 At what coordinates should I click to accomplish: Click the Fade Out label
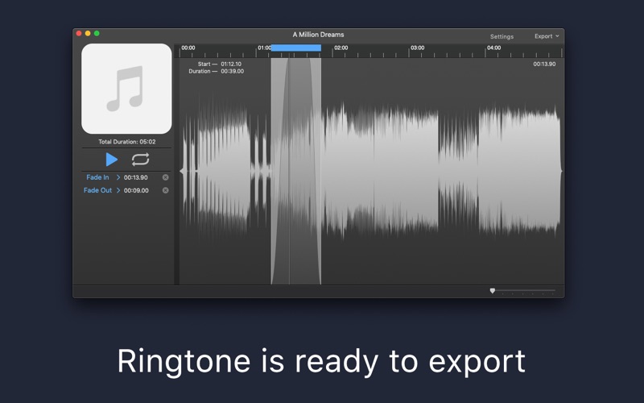97,190
